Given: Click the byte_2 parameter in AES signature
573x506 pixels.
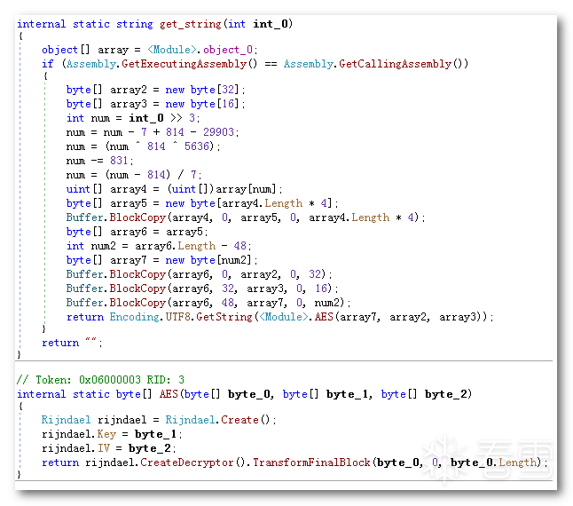Looking at the screenshot, I should 446,394.
